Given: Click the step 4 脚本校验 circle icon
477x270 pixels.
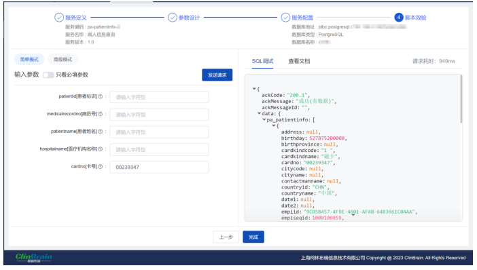Looking at the screenshot, I should (x=398, y=18).
